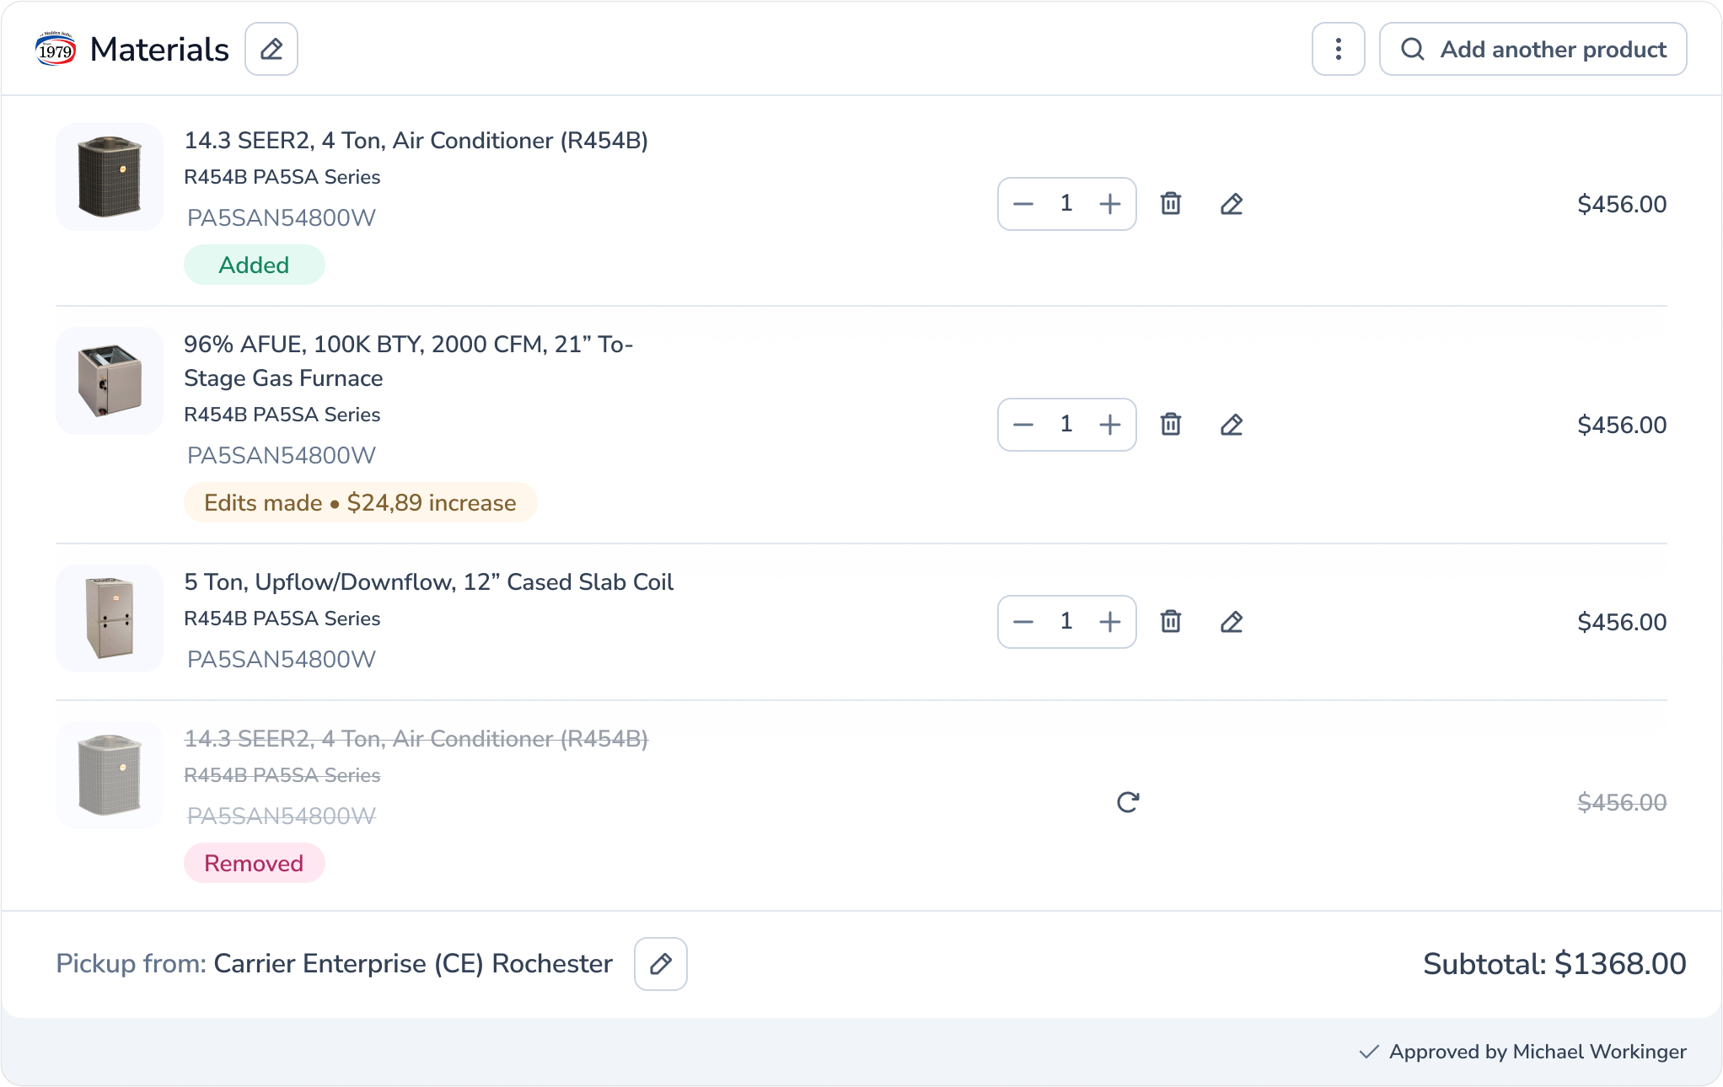This screenshot has height=1087, width=1723.
Task: Decrease quantity of Gas Furnace
Action: pyautogui.click(x=1023, y=425)
